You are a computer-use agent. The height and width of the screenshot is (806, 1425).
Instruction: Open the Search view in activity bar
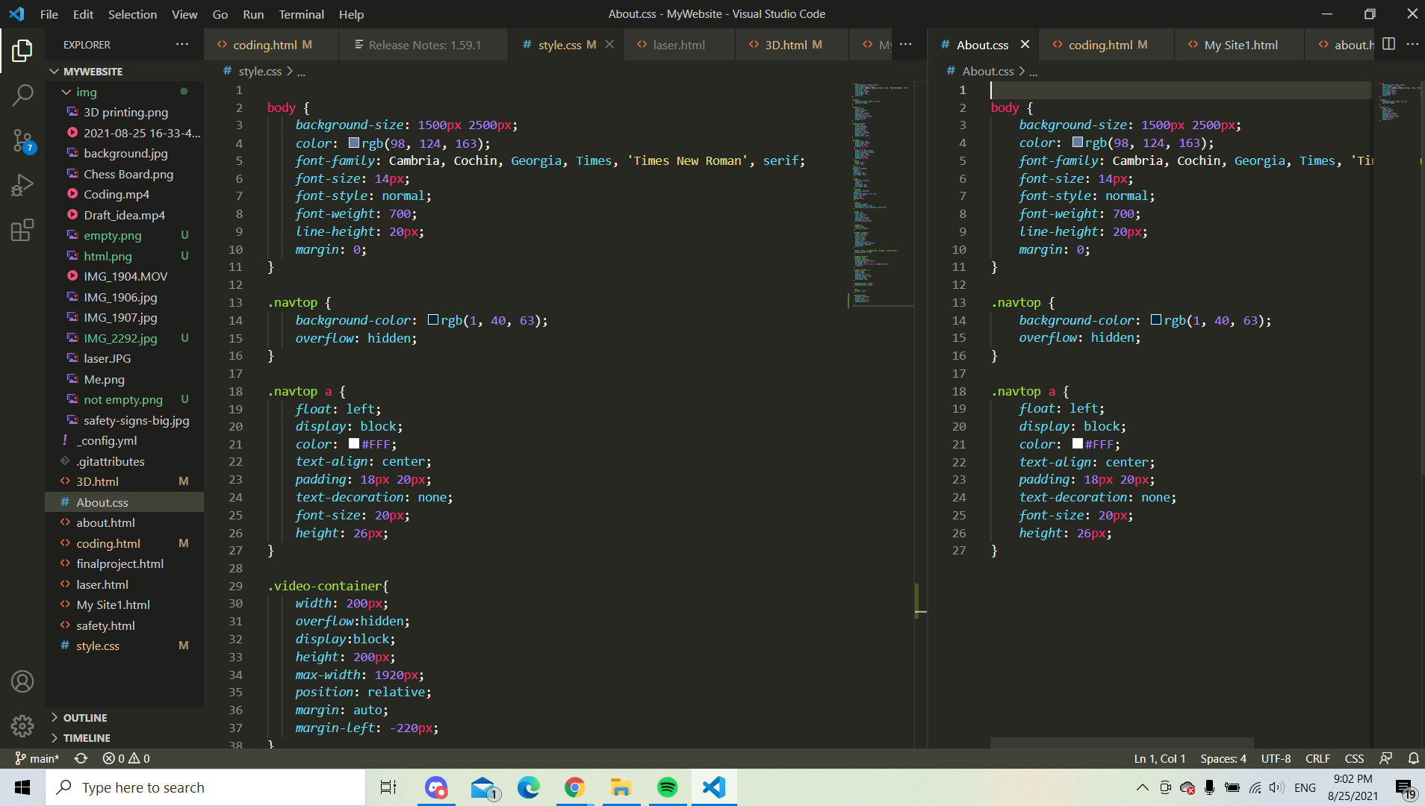(x=22, y=95)
